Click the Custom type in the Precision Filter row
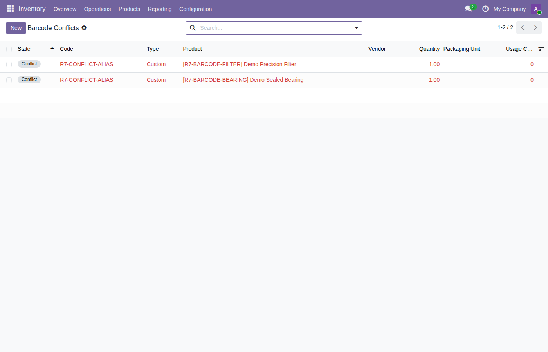548x352 pixels. tap(156, 64)
